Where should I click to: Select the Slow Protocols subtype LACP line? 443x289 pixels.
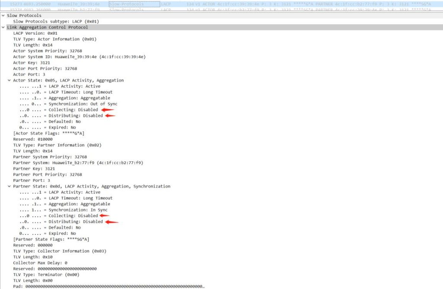[56, 21]
